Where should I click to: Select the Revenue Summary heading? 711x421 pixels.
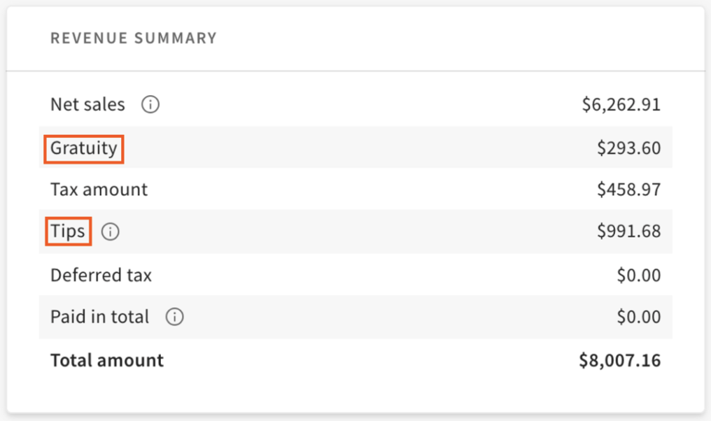134,38
